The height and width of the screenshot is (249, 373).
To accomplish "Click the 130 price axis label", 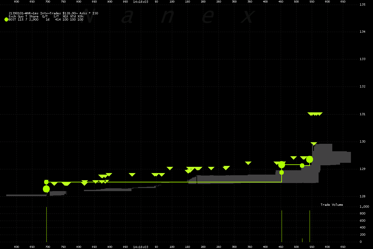I will 362,142.
